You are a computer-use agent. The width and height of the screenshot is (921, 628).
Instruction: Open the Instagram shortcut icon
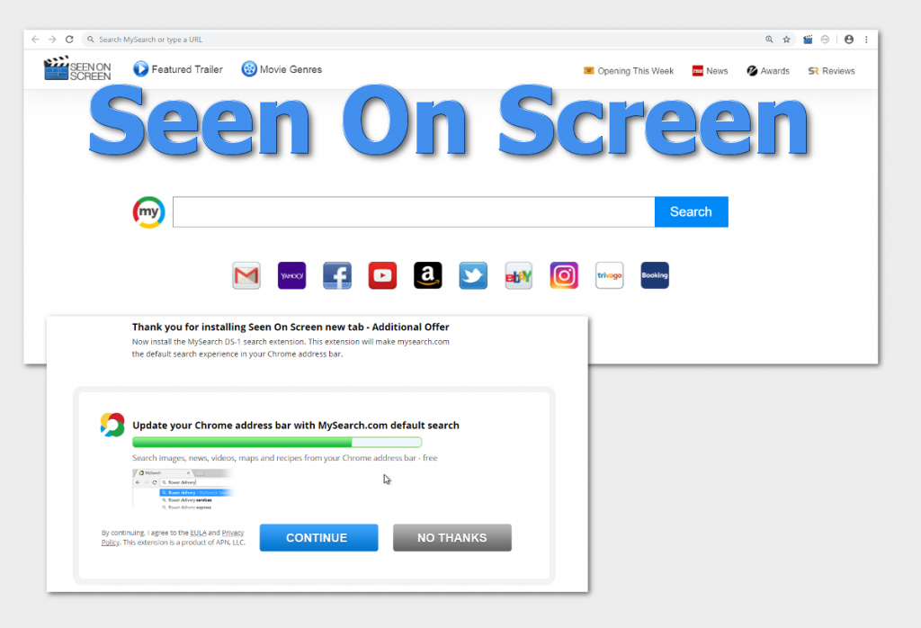(564, 275)
